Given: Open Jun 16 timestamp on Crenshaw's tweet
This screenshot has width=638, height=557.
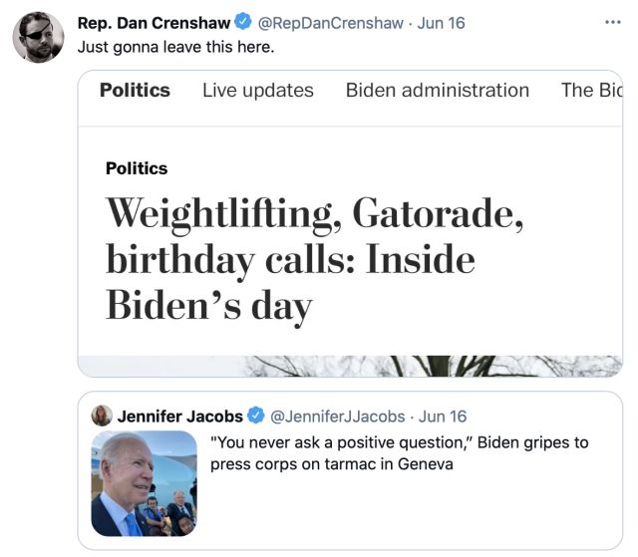Looking at the screenshot, I should pyautogui.click(x=442, y=22).
